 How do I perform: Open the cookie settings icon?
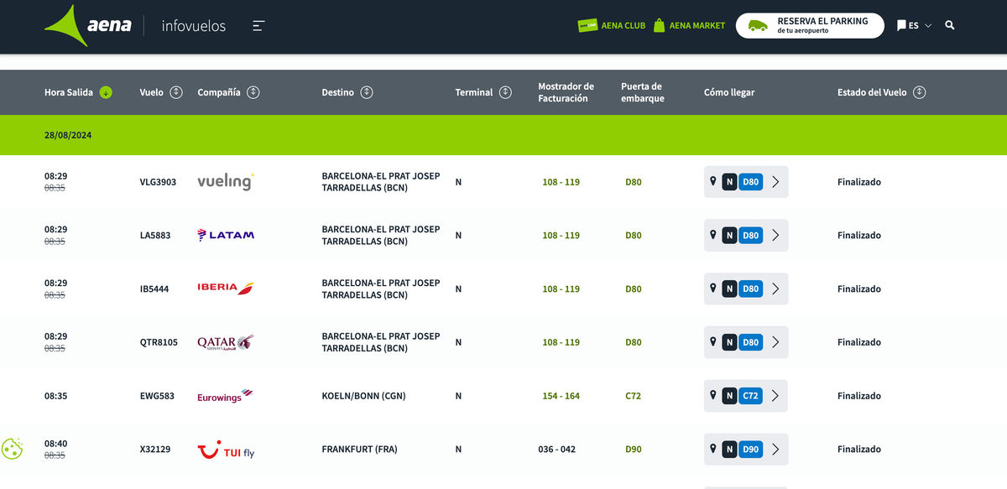coord(12,449)
